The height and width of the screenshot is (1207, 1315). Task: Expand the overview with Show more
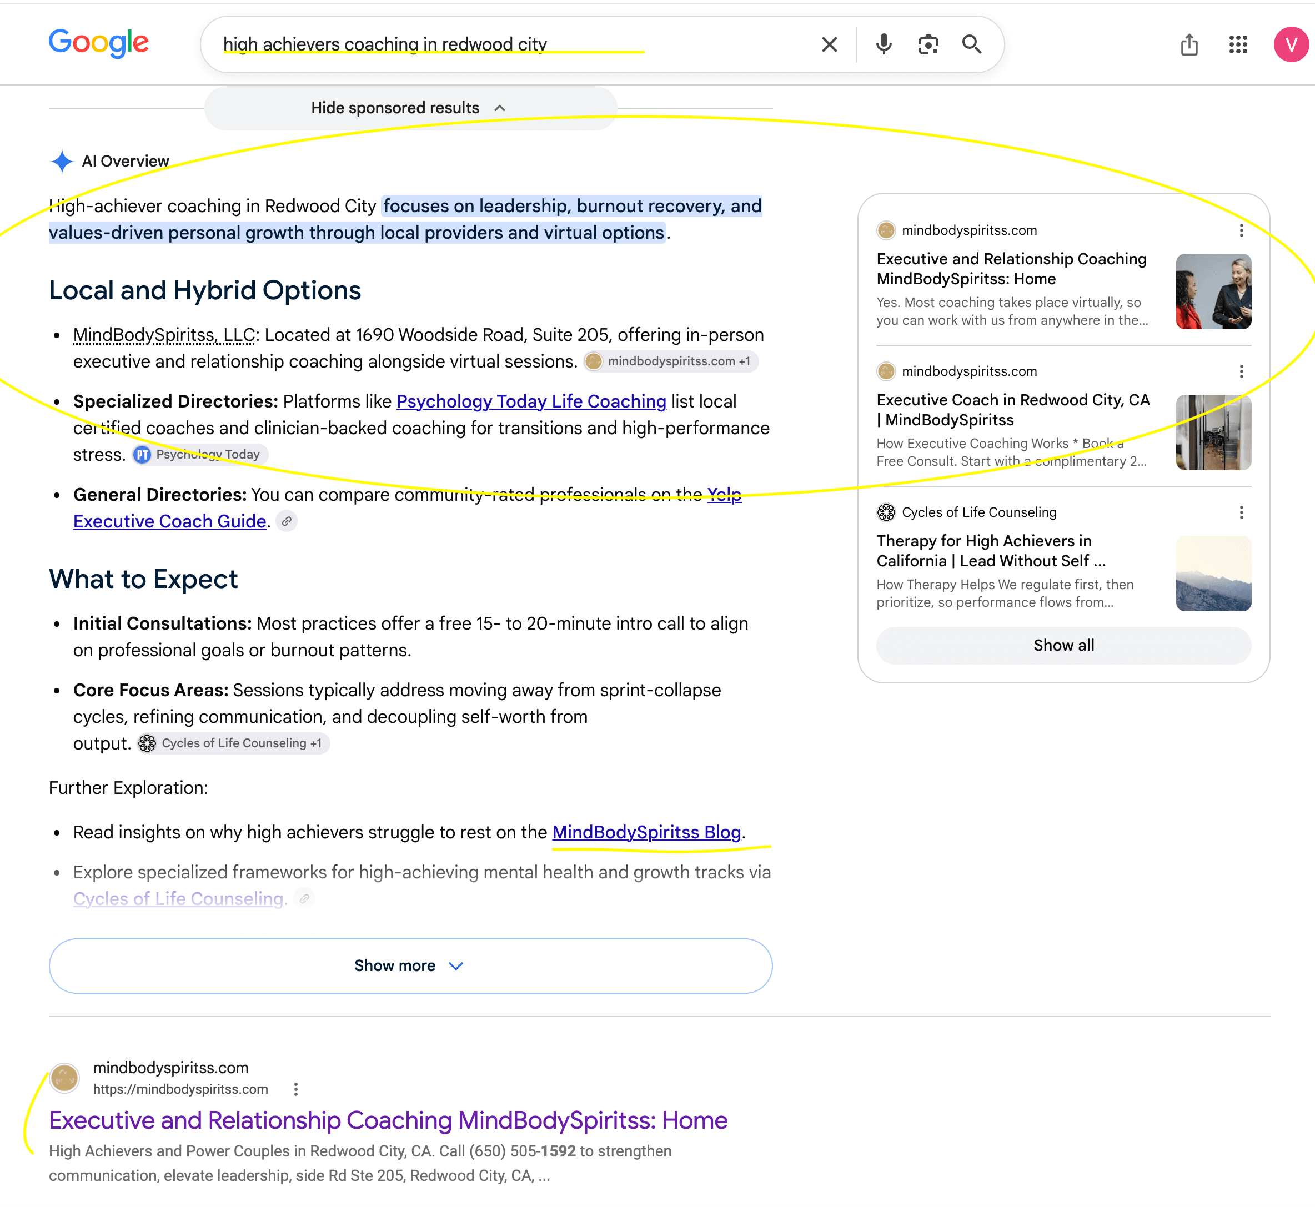coord(410,966)
